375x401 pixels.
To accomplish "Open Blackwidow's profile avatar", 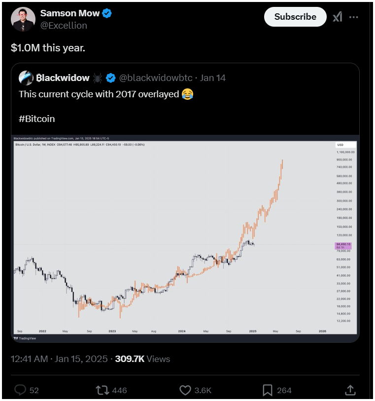I will click(26, 78).
